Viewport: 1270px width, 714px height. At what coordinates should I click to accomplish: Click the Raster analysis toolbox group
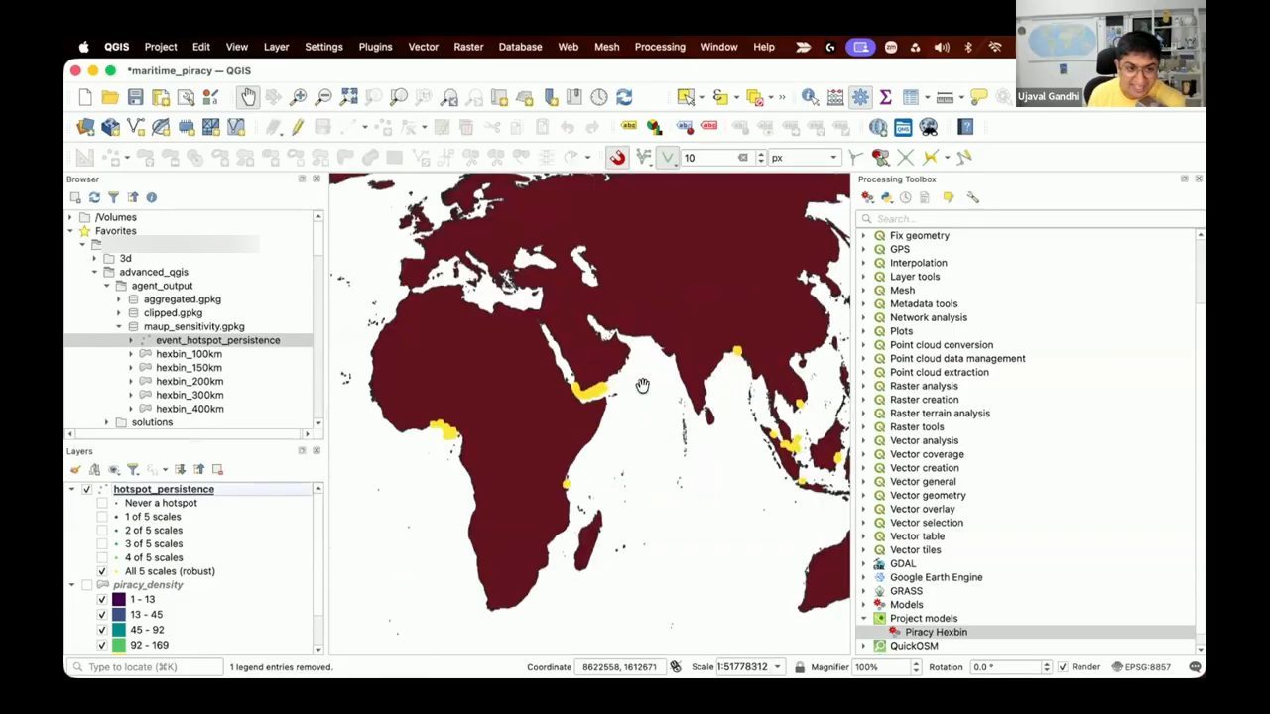pos(924,387)
